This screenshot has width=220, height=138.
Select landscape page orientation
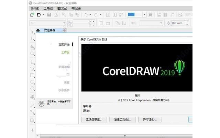click(x=108, y=23)
